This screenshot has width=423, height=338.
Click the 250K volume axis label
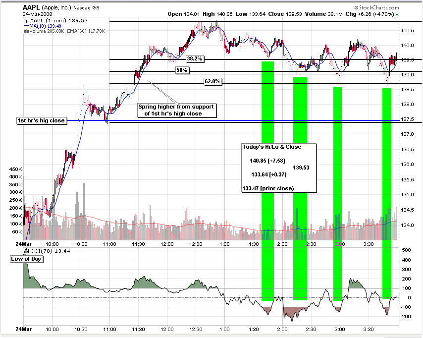16,200
